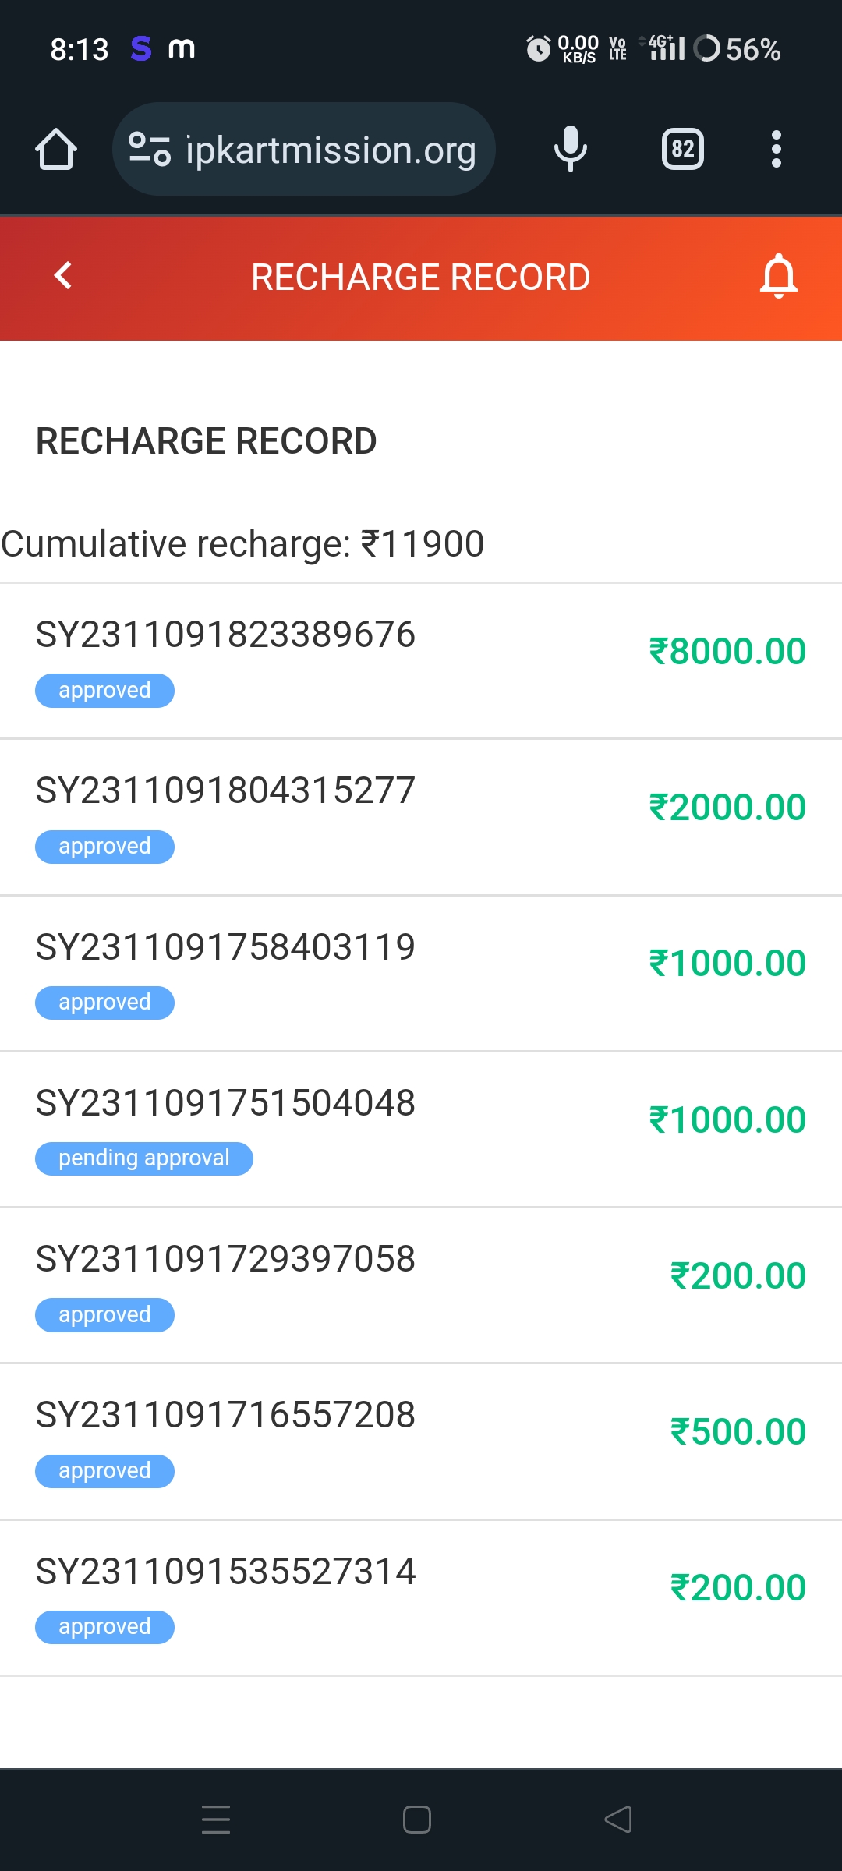
Task: Go back using the header arrow
Action: click(x=63, y=276)
